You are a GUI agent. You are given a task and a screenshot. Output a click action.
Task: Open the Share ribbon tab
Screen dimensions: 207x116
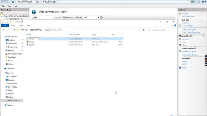21,25
